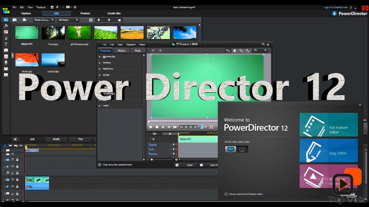
Task: Open the Mask tab in PiP Designer
Action: pos(138,51)
